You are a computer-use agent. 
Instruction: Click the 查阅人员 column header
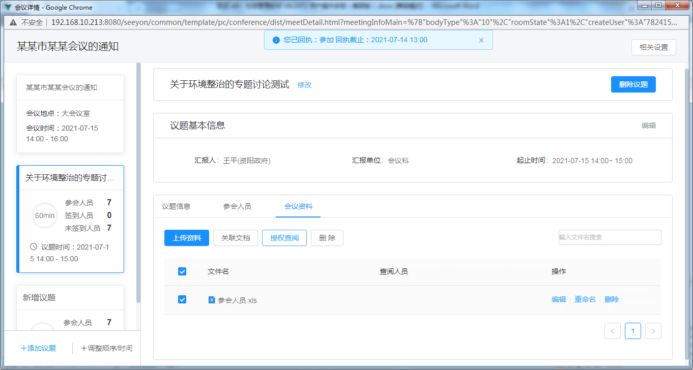pyautogui.click(x=394, y=271)
